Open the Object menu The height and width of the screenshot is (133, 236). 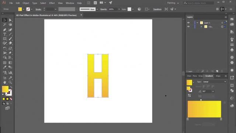coord(26,3)
